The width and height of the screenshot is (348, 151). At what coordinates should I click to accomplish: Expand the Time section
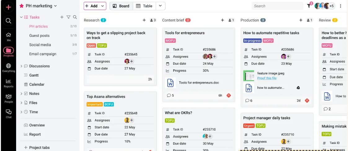pos(21,112)
